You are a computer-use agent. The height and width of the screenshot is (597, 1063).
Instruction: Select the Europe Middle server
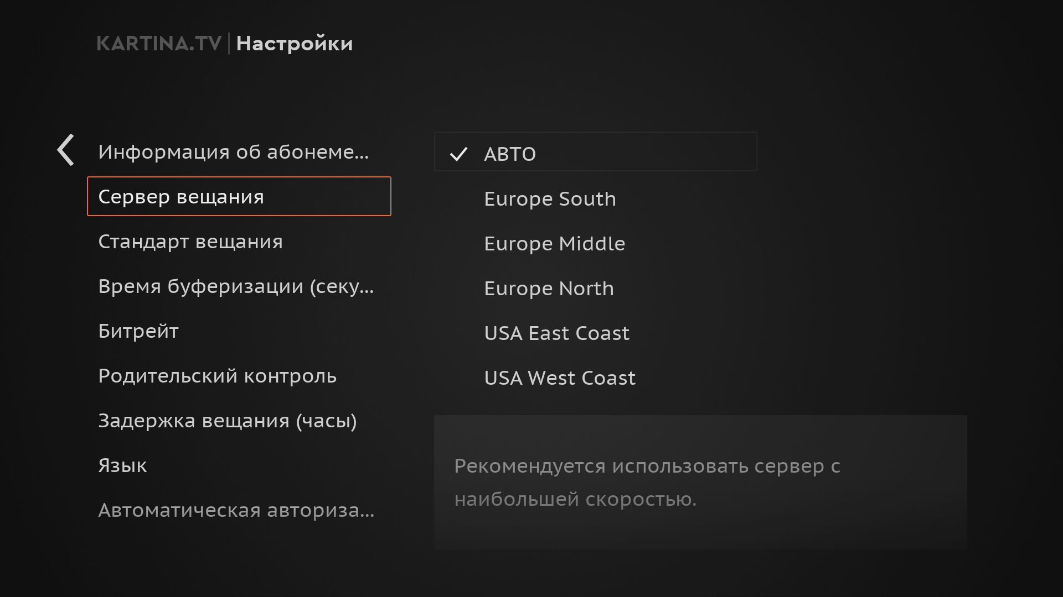554,243
